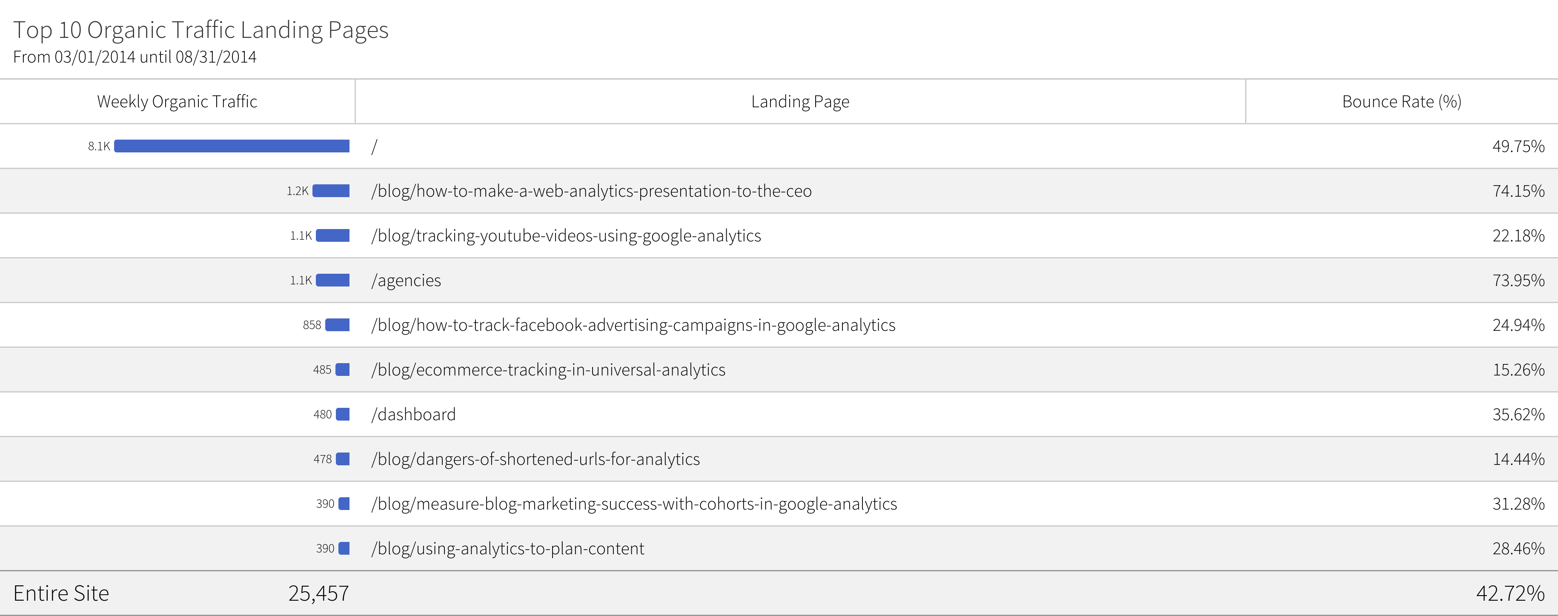Click the 49.75% bounce rate value
Screen dimensions: 1558x616
(x=1518, y=146)
